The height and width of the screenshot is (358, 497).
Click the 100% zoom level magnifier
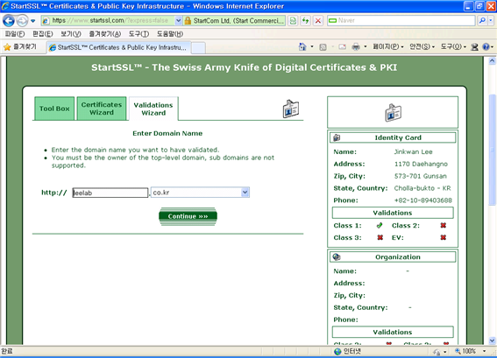[x=458, y=351]
